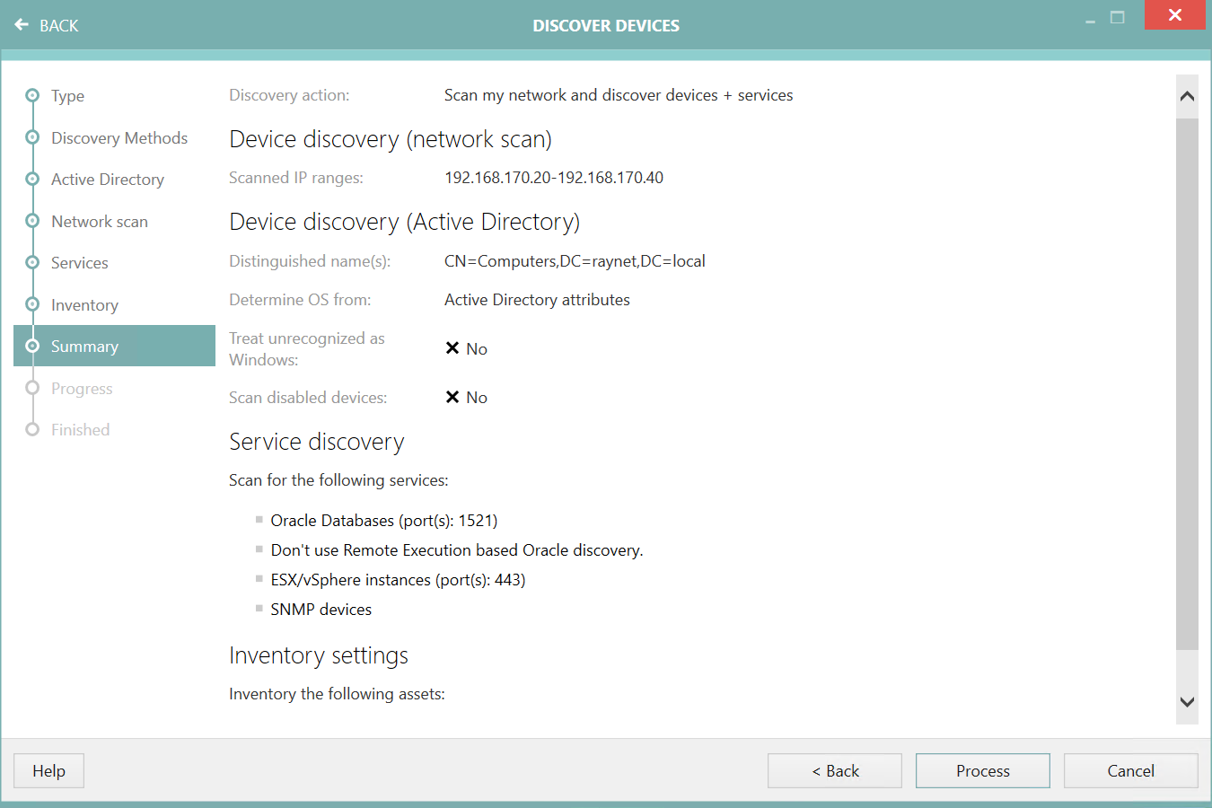Select the Summary step in the sidebar

[x=84, y=346]
